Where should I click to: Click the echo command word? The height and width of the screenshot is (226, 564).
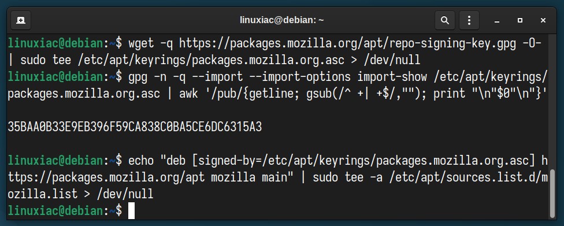141,161
